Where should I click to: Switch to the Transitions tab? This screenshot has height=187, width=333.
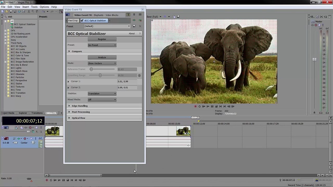(37, 113)
